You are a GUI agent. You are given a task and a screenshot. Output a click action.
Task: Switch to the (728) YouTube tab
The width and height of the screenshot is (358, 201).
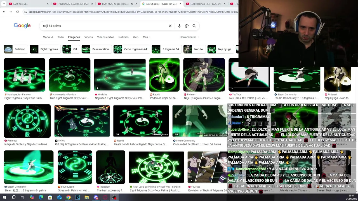[x=29, y=4]
